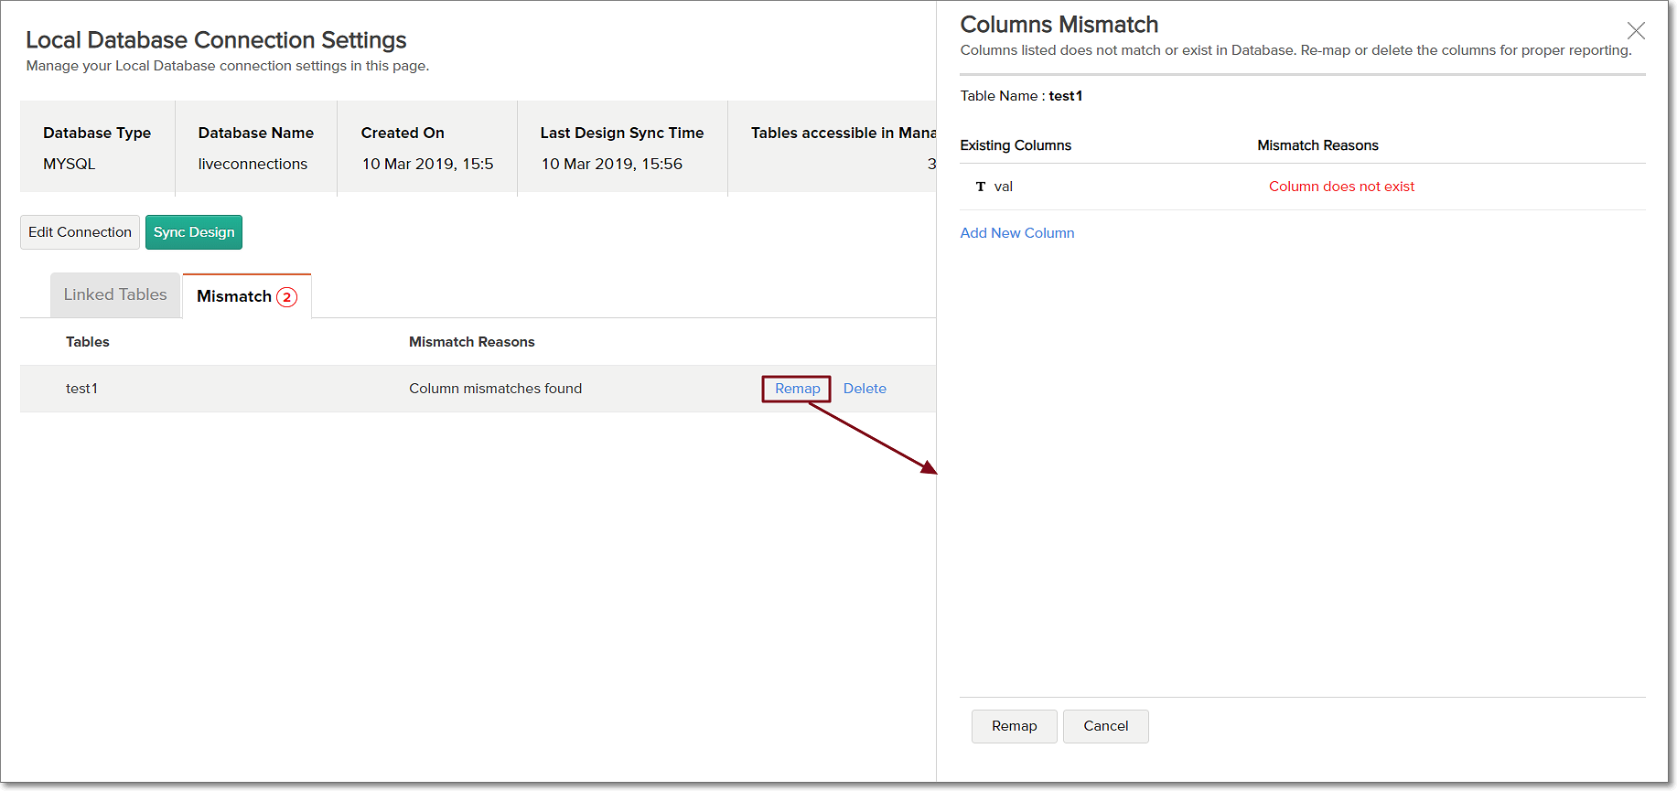Select the test1 table name in the row
The width and height of the screenshot is (1677, 791).
pyautogui.click(x=81, y=389)
